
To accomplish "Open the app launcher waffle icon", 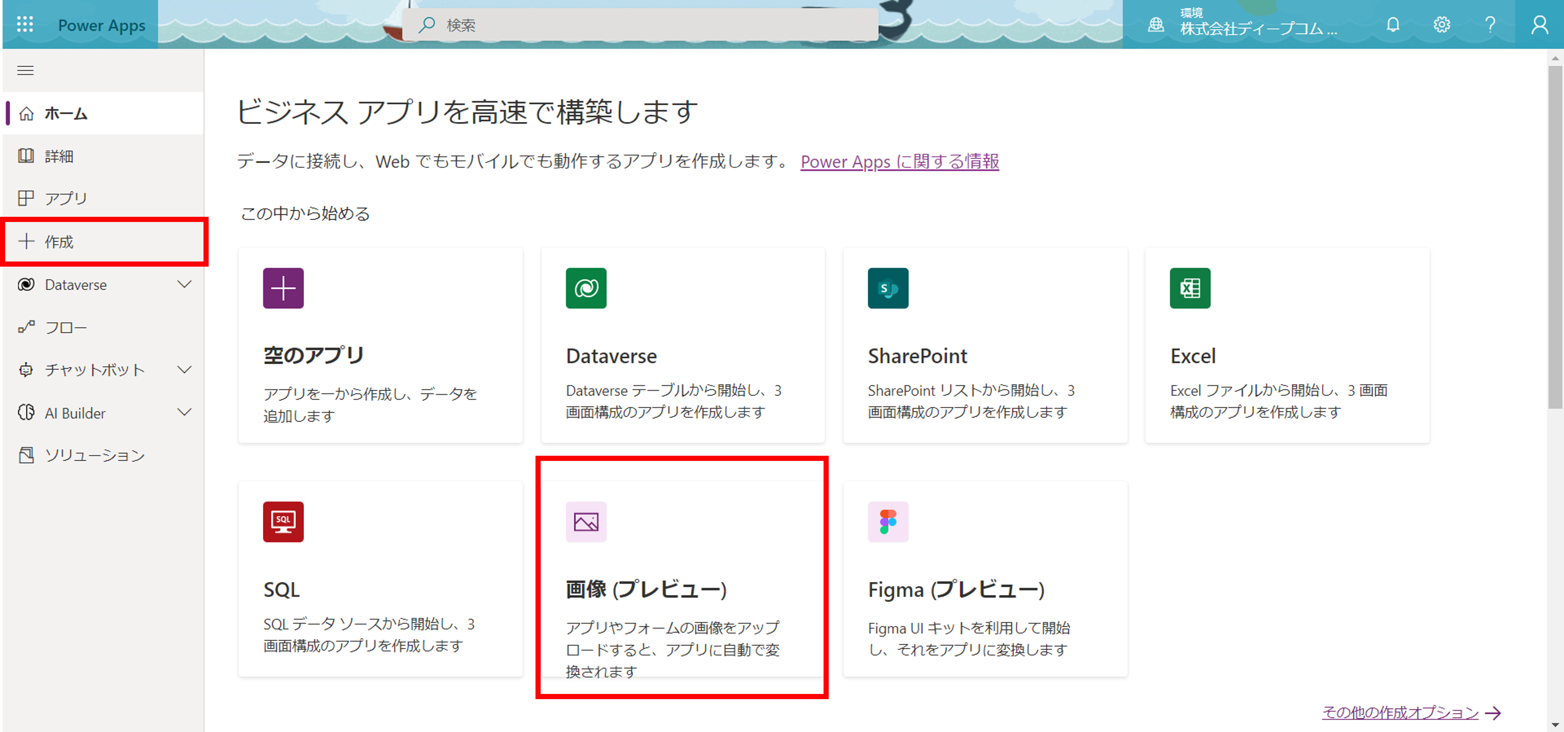I will 25,24.
